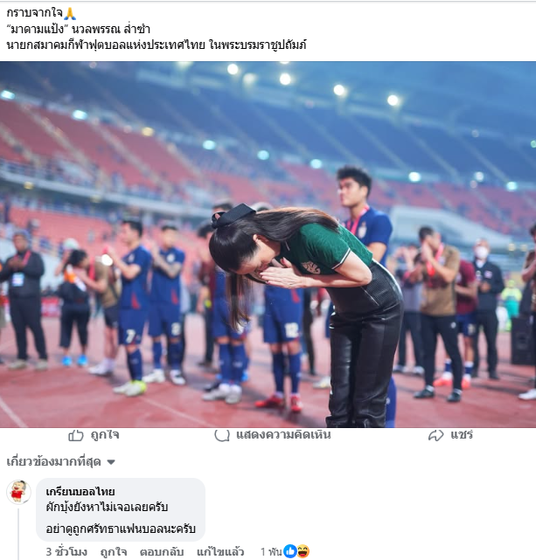This screenshot has width=536, height=560.
Task: Click แก้ไขแล้ว to view edit history
Action: tap(220, 552)
